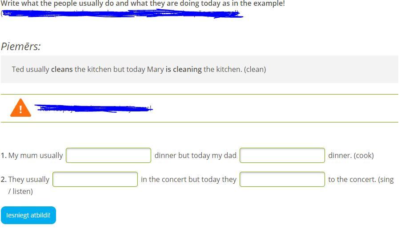The height and width of the screenshot is (229, 401).
Task: Click blank after 'concert but today they'
Action: click(x=282, y=179)
